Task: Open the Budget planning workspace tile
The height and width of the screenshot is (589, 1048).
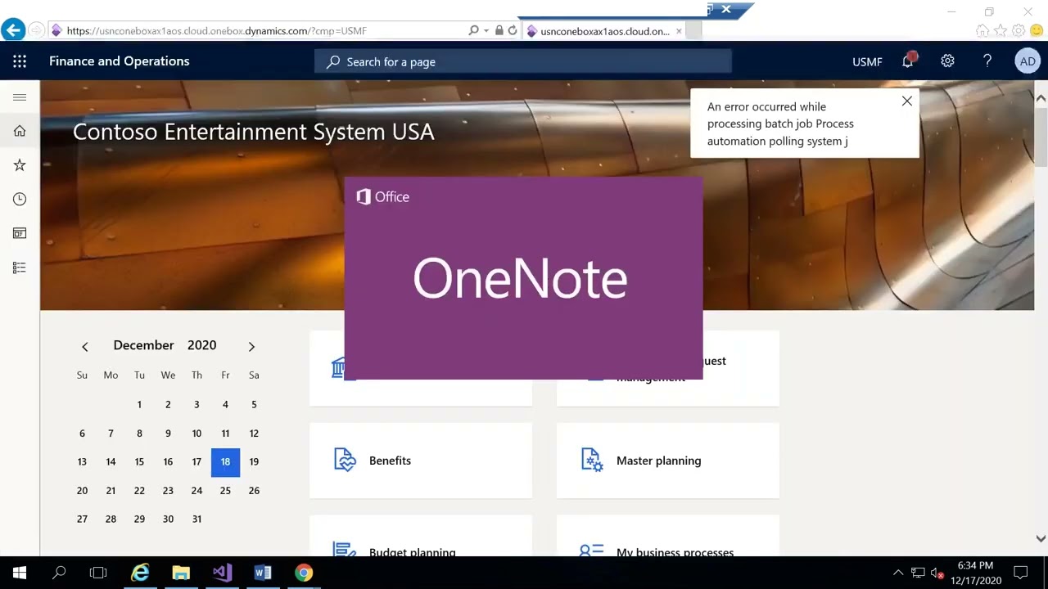Action: tap(421, 536)
